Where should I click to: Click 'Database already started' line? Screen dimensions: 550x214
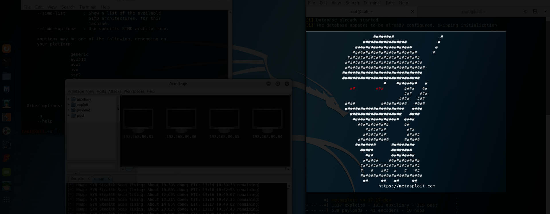click(x=342, y=20)
